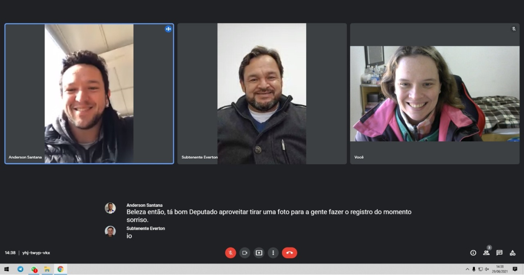Click the Você self-view tile
Viewport: 524px width, 275px height.
[x=434, y=93]
